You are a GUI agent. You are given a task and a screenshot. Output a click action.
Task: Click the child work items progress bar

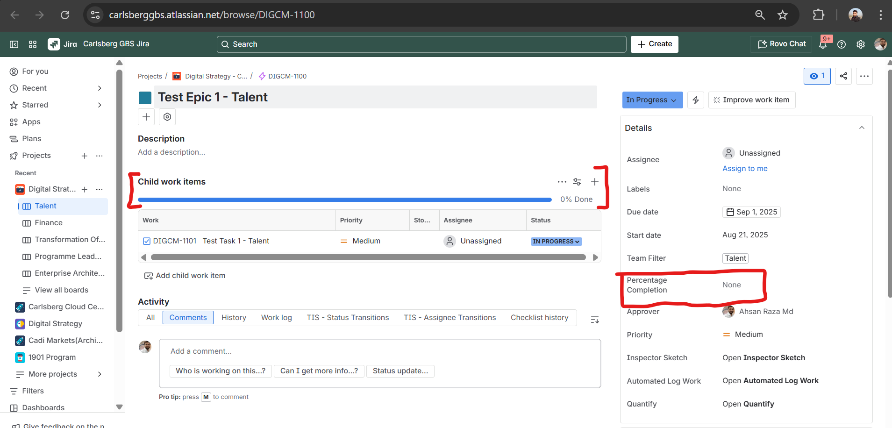[x=345, y=200]
